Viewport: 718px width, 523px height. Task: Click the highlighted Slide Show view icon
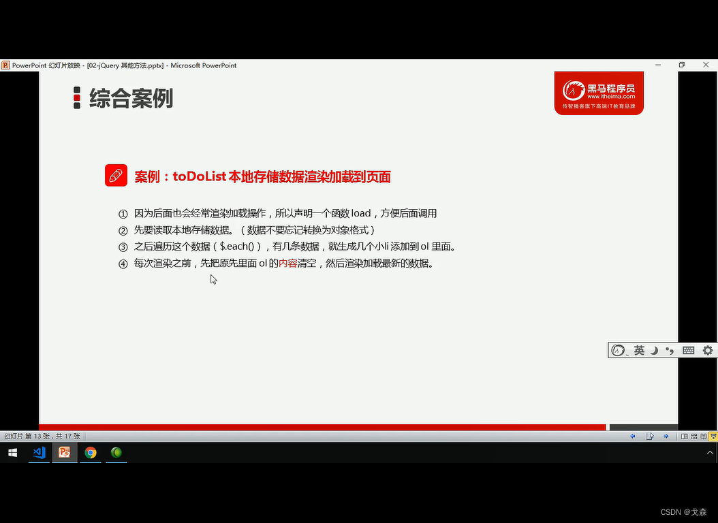point(713,436)
